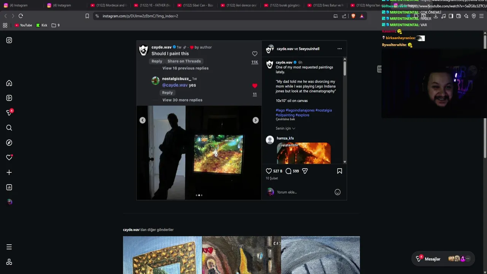The width and height of the screenshot is (487, 274).
Task: Open profile avatar in Instagram sidebar
Action: [x=10, y=202]
